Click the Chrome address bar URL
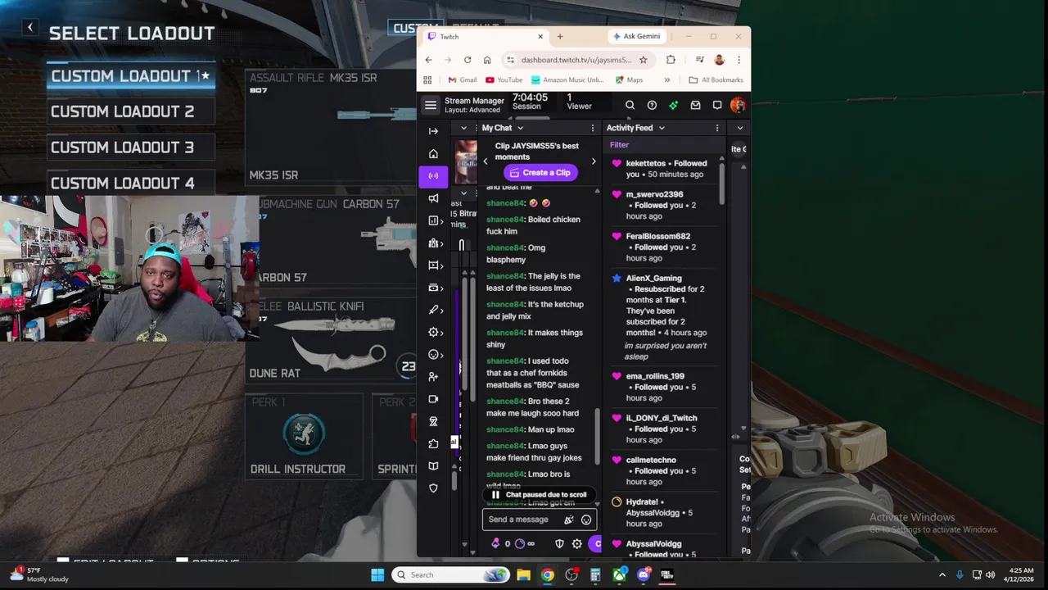 576,60
